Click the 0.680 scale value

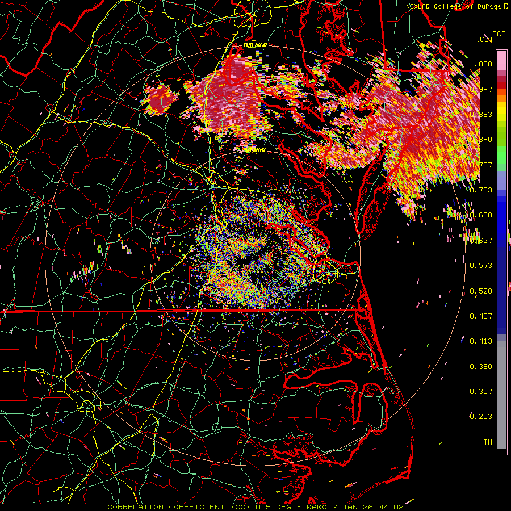481,215
